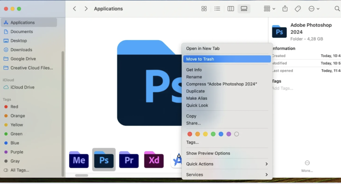Select the Media Encoder folder icon
Screen dimensions: 341x184
click(x=79, y=160)
